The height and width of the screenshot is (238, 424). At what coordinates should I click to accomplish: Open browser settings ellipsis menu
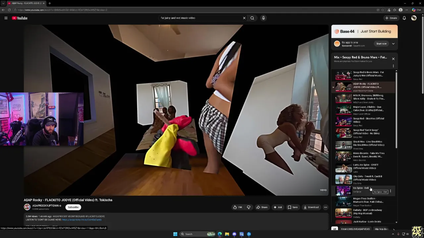click(x=406, y=10)
